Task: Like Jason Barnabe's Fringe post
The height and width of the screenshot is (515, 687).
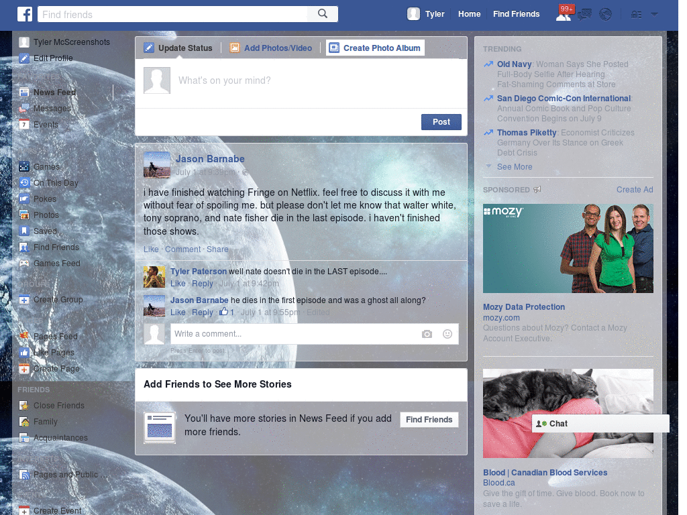Action: tap(150, 249)
